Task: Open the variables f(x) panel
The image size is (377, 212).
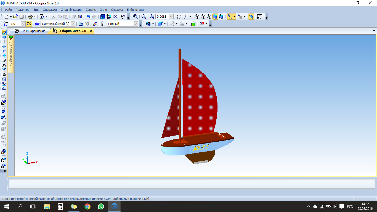Action: [115, 17]
